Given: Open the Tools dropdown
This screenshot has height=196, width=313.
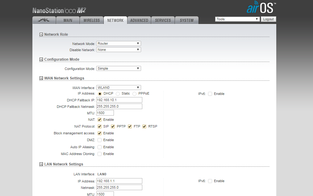Looking at the screenshot, I should pos(237,19).
